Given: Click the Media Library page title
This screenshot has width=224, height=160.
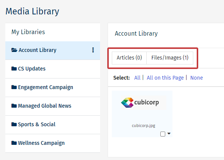Looking at the screenshot, I should (x=32, y=11).
